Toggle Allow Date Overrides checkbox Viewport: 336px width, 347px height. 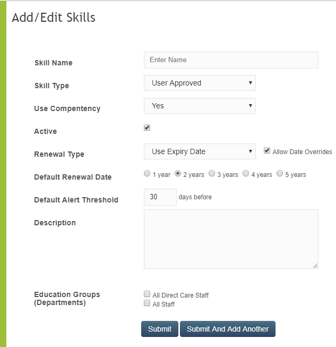click(267, 151)
